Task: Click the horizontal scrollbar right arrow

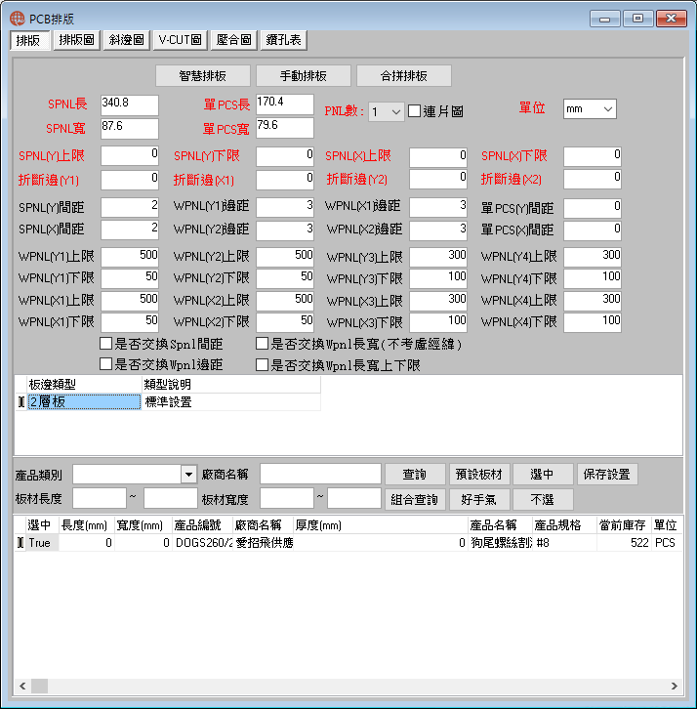Action: tap(674, 686)
